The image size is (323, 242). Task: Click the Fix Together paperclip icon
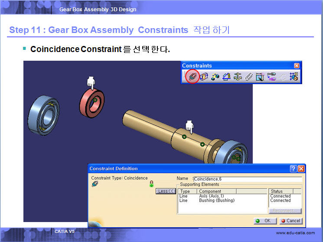click(x=248, y=77)
